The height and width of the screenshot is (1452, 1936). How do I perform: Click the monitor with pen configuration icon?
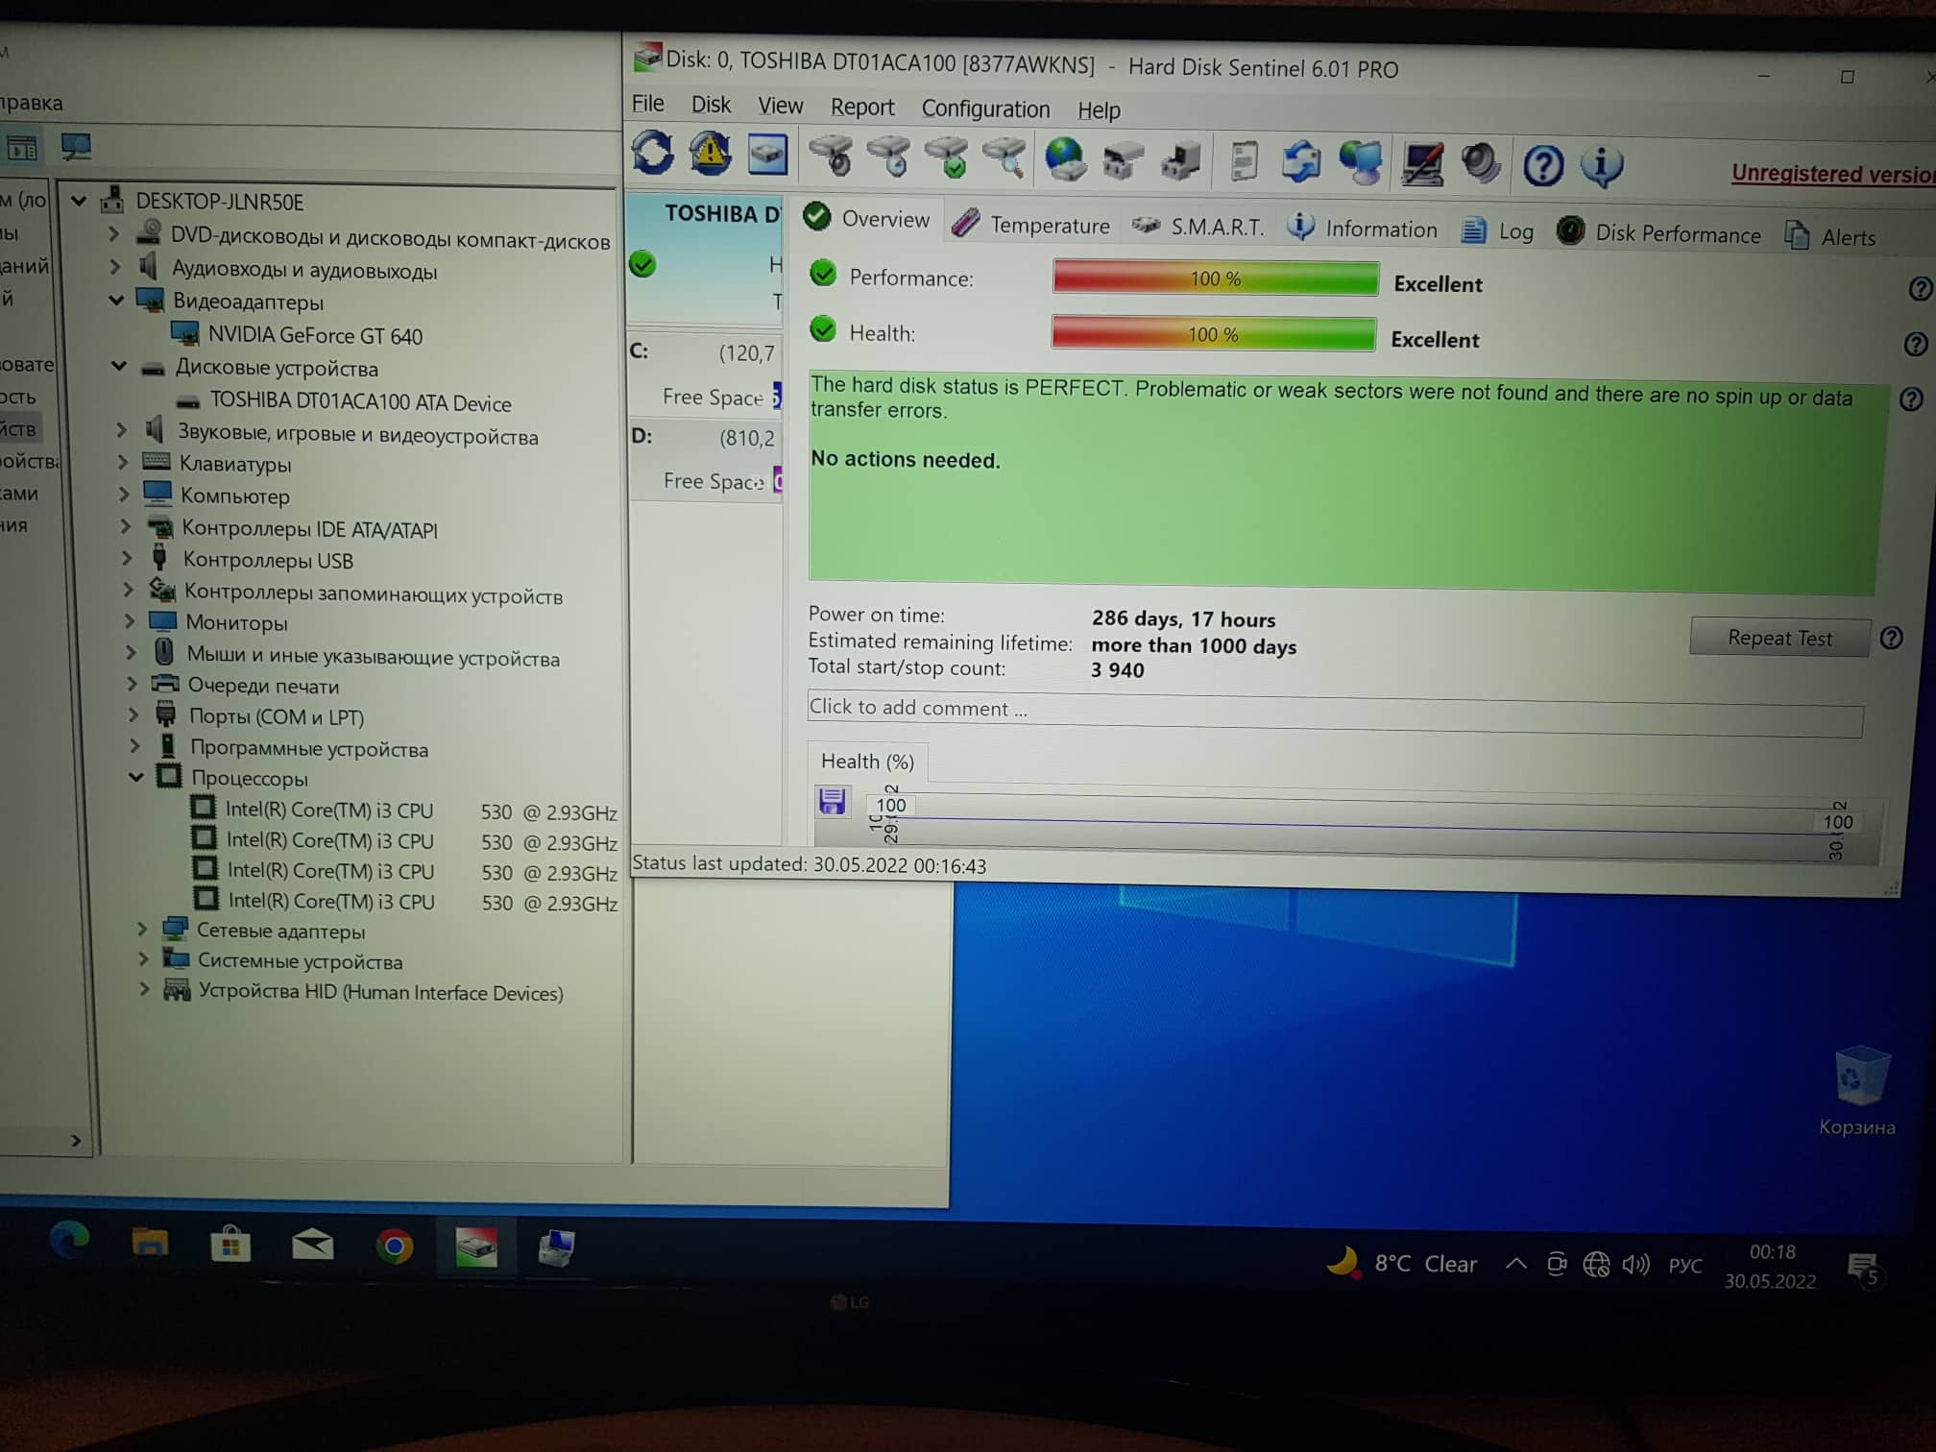(x=1423, y=164)
